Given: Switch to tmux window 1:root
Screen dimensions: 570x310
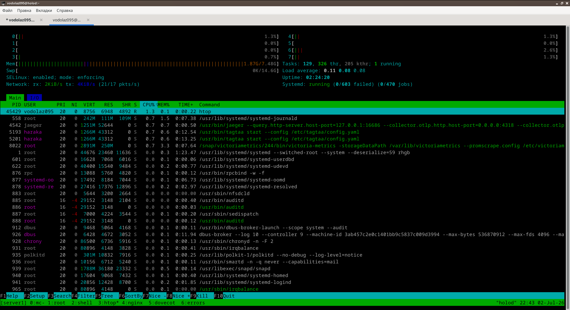Looking at the screenshot, I should (57, 303).
